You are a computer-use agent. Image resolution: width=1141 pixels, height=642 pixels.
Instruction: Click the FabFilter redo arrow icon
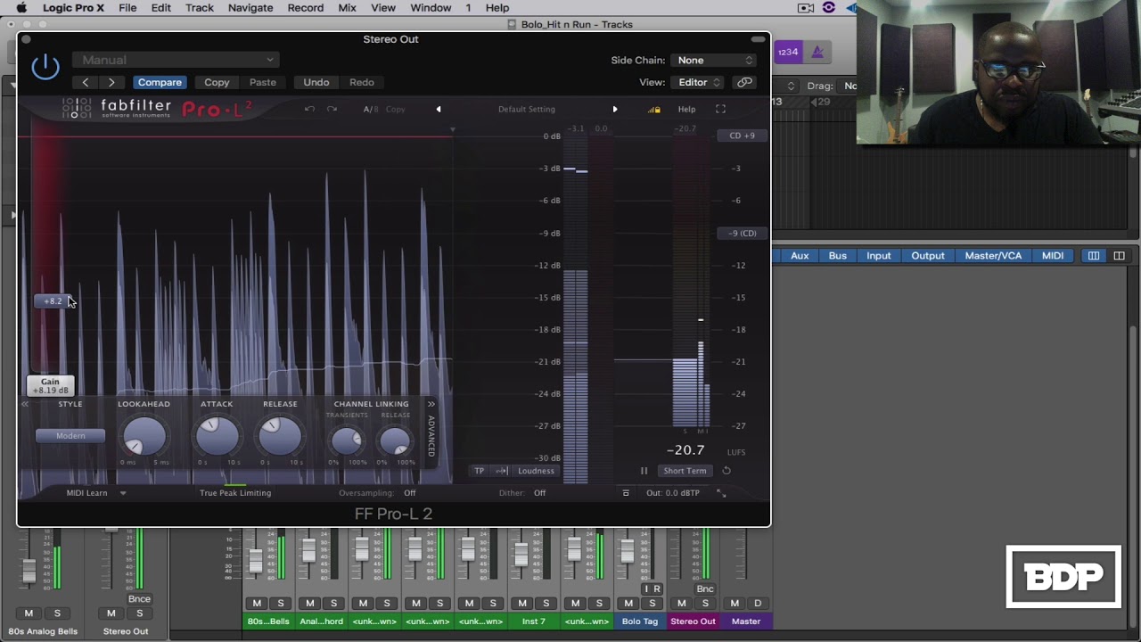pyautogui.click(x=332, y=109)
